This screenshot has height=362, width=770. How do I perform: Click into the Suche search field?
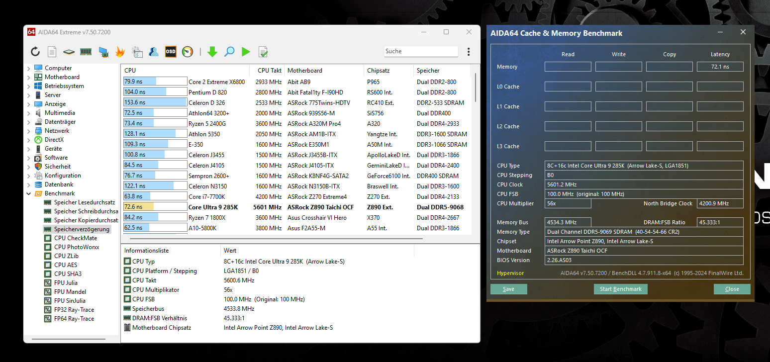point(421,51)
